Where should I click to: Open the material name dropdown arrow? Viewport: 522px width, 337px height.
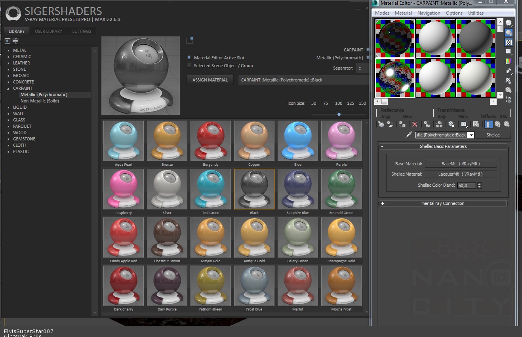tap(471, 135)
